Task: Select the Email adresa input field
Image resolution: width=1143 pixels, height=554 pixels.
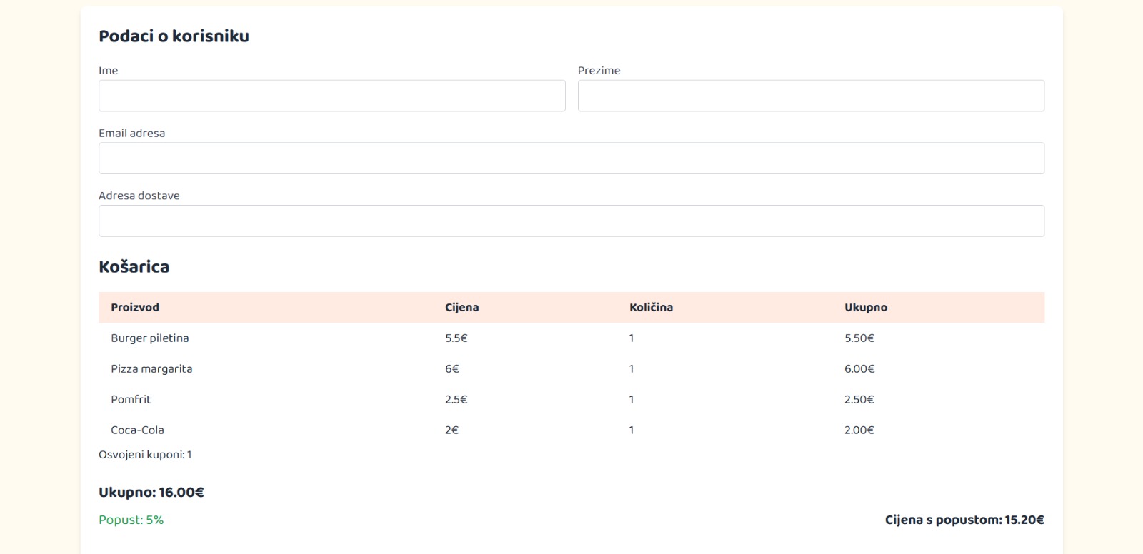Action: tap(571, 158)
